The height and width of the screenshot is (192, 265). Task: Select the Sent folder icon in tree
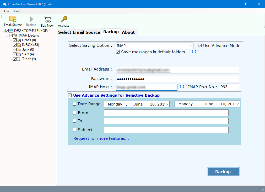click(19, 54)
